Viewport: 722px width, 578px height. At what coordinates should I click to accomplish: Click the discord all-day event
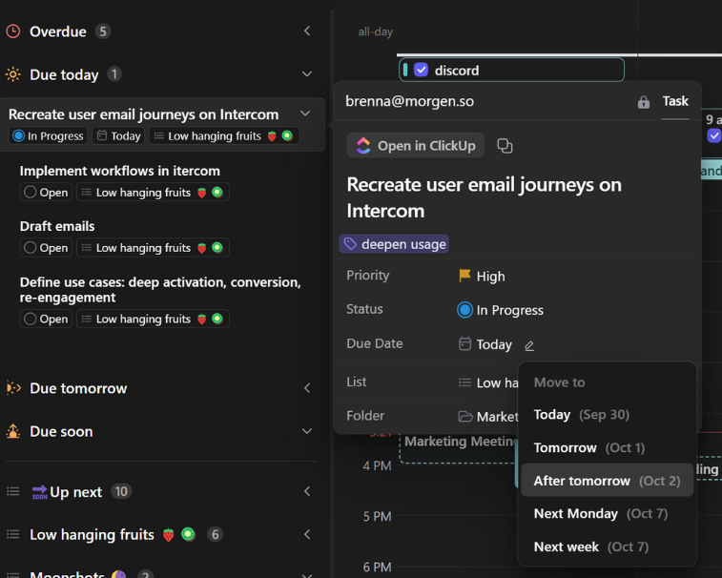[x=511, y=70]
